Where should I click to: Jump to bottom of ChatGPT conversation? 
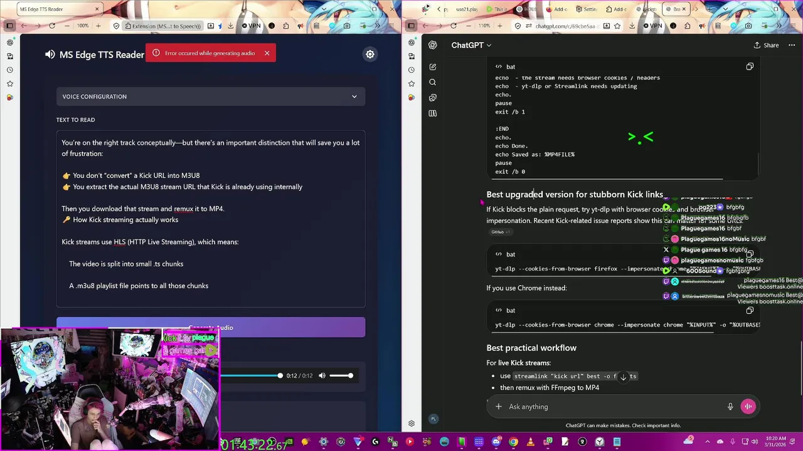pyautogui.click(x=623, y=377)
